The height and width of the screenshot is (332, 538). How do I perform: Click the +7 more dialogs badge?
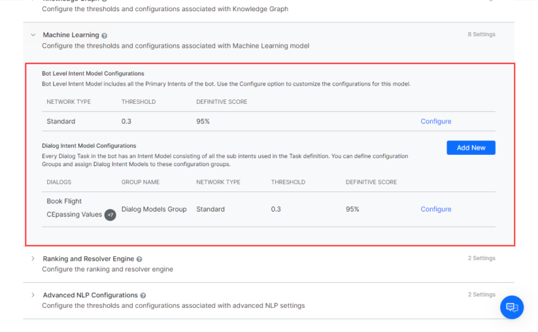pos(110,215)
